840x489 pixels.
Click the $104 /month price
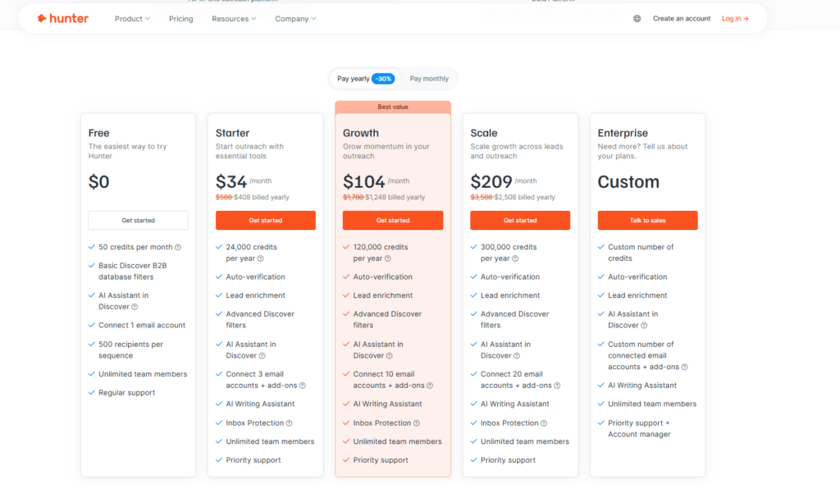pos(376,181)
